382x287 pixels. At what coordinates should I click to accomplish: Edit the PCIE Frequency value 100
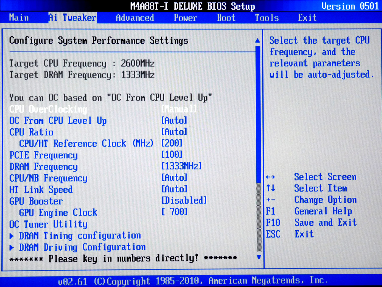pyautogui.click(x=172, y=155)
